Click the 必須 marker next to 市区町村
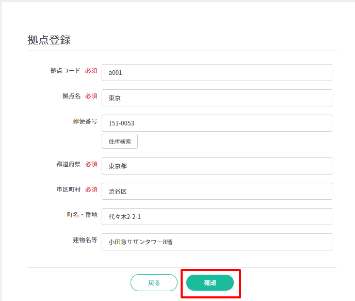 click(x=91, y=189)
